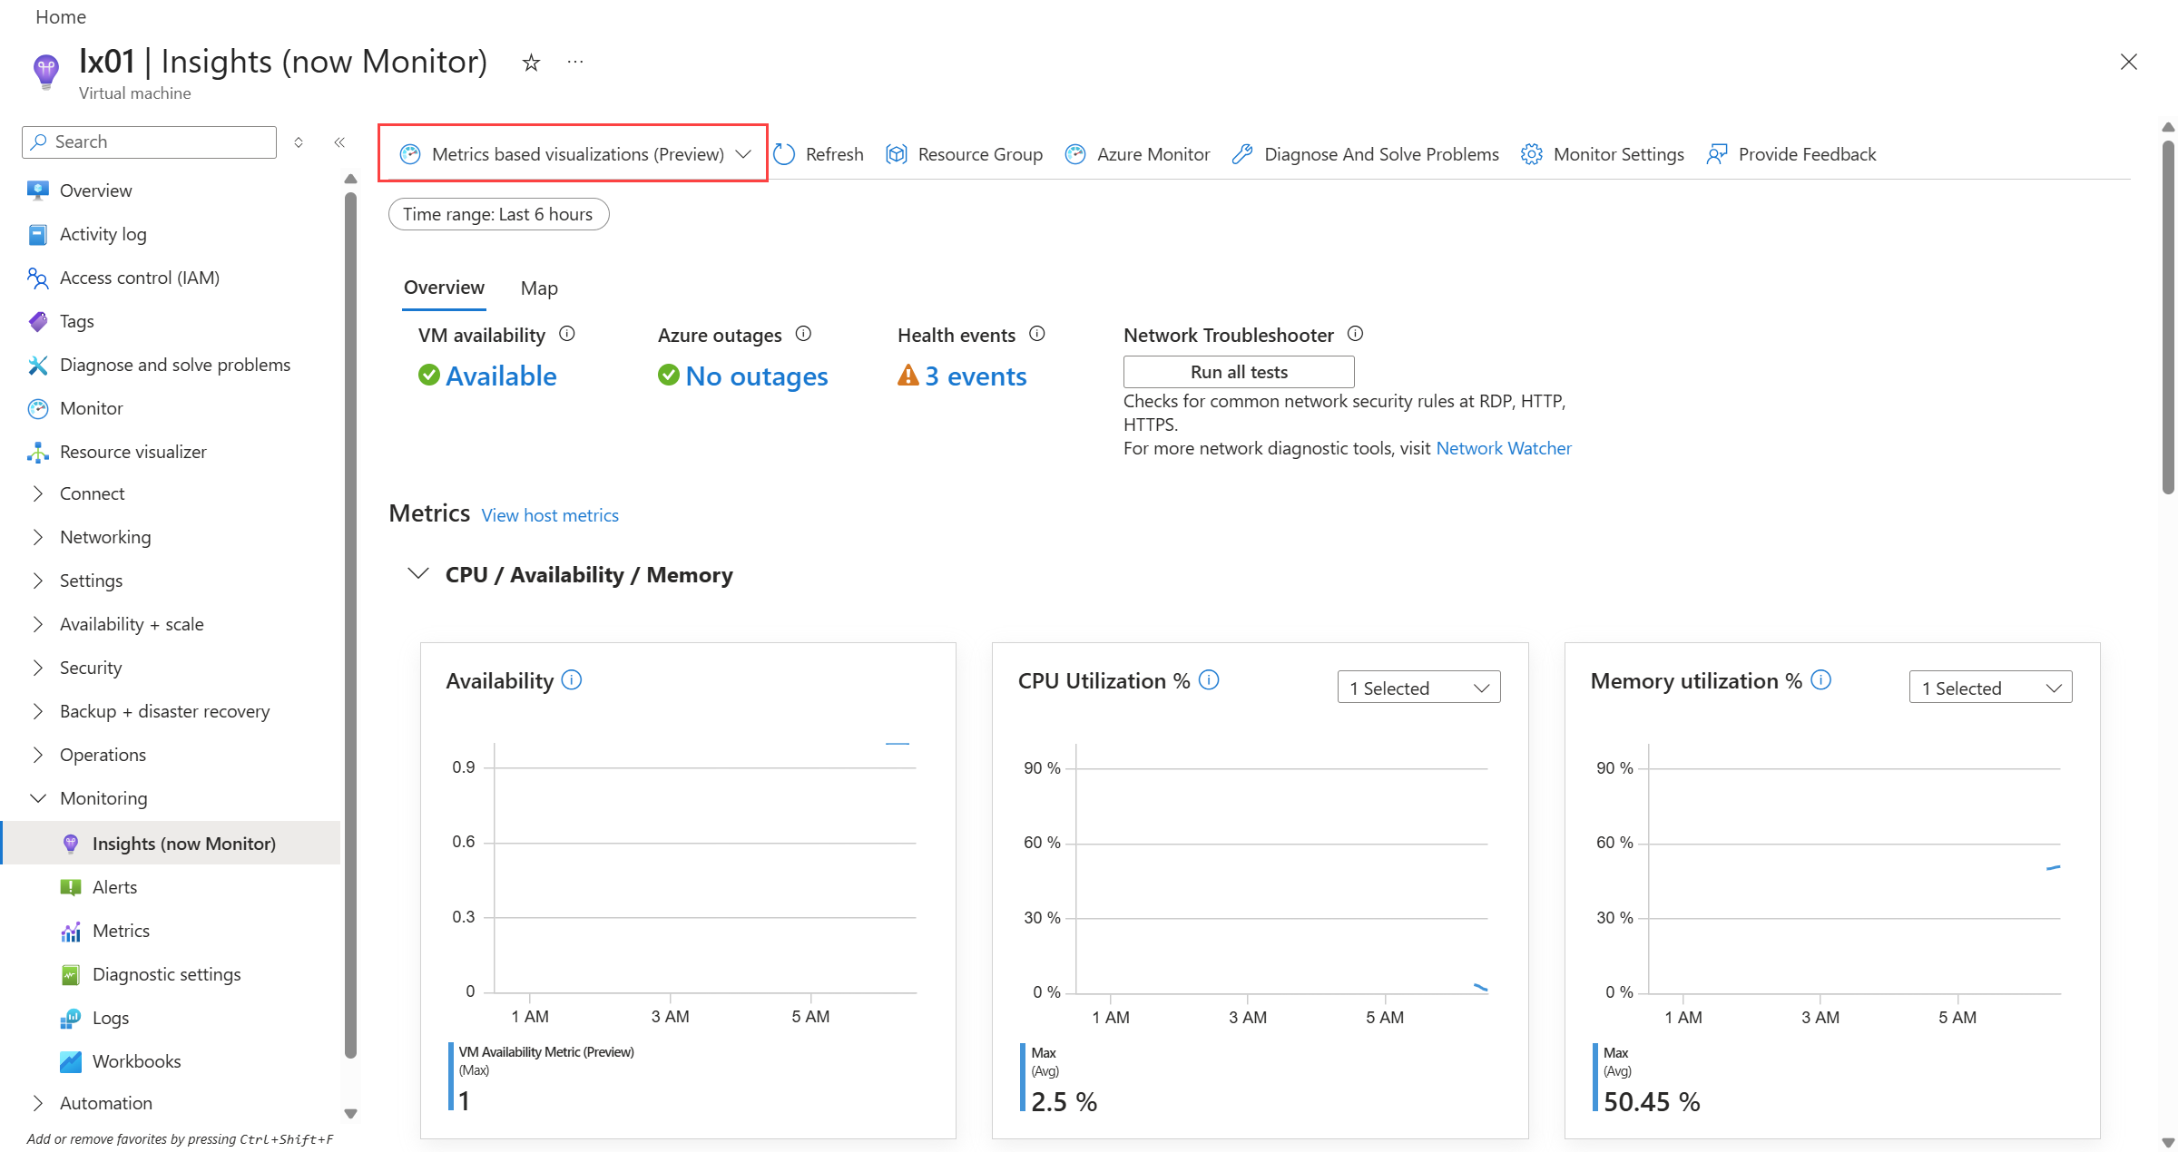The image size is (2178, 1152).
Task: Favorite this page with the star icon
Action: pyautogui.click(x=532, y=63)
